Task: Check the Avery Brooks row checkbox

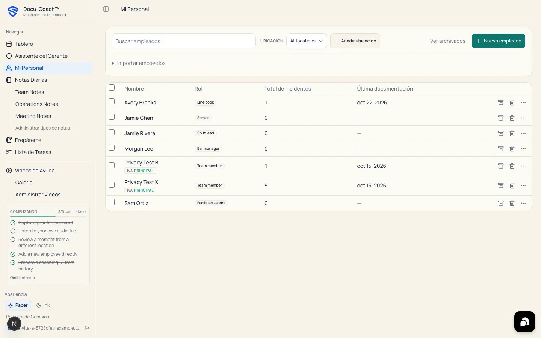Action: click(112, 101)
